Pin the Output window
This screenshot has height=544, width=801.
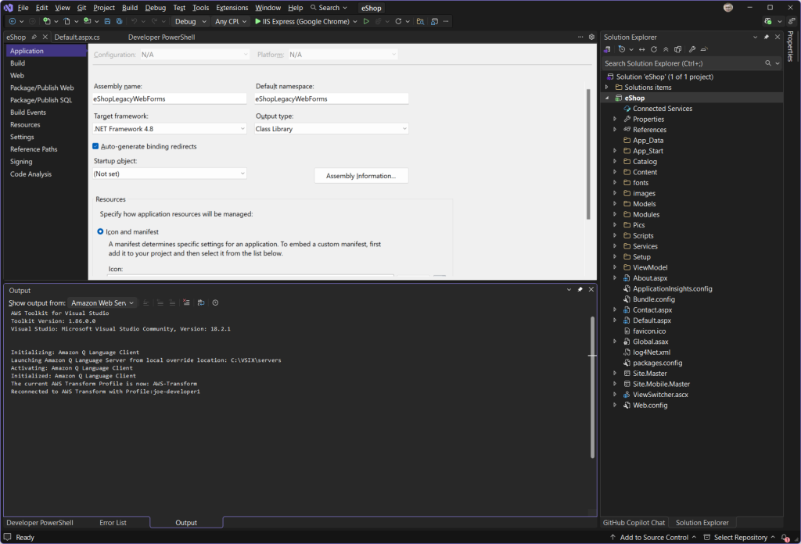[580, 288]
